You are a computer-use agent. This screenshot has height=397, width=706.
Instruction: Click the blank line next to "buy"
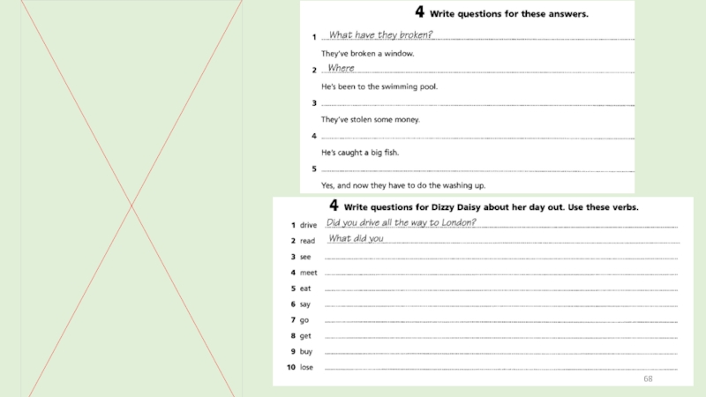click(x=500, y=352)
